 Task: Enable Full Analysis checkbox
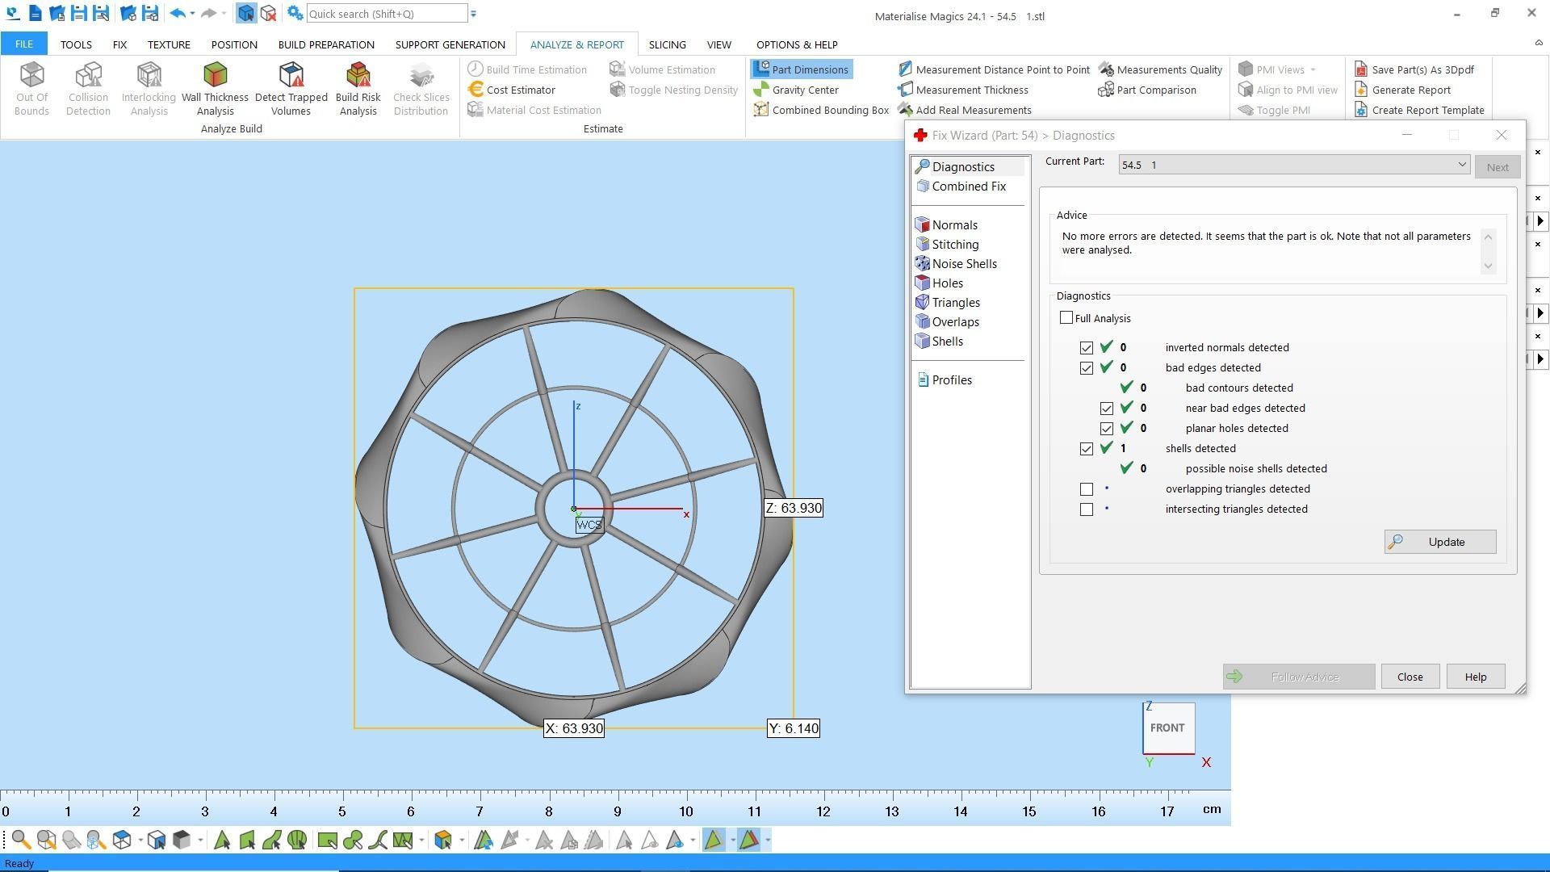[x=1066, y=318]
